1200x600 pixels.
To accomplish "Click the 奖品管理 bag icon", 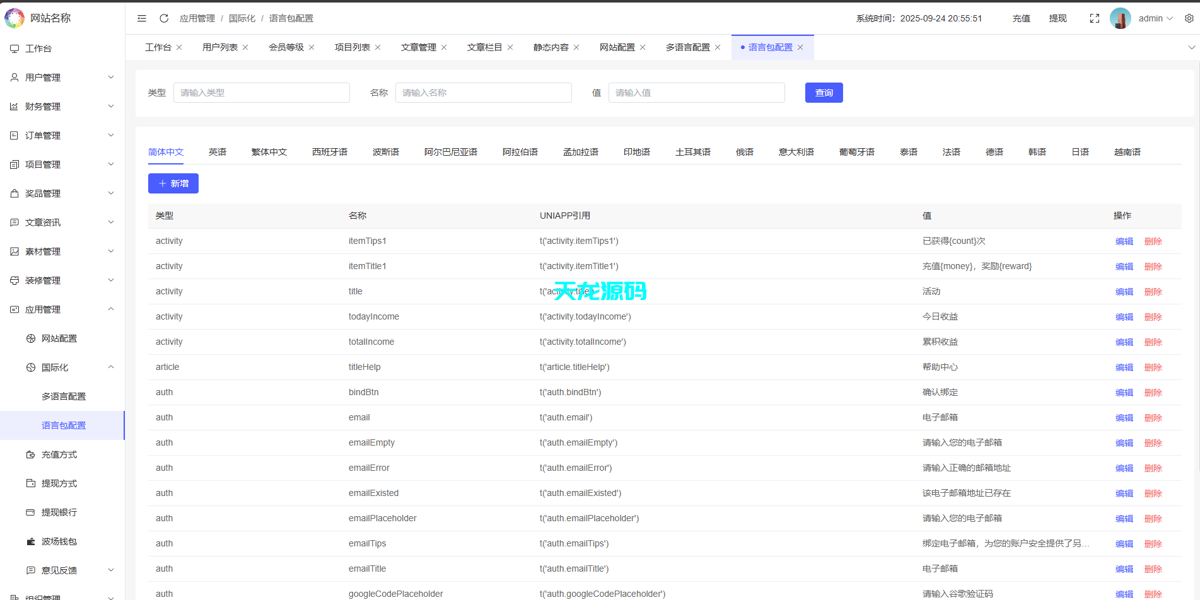I will (x=14, y=193).
